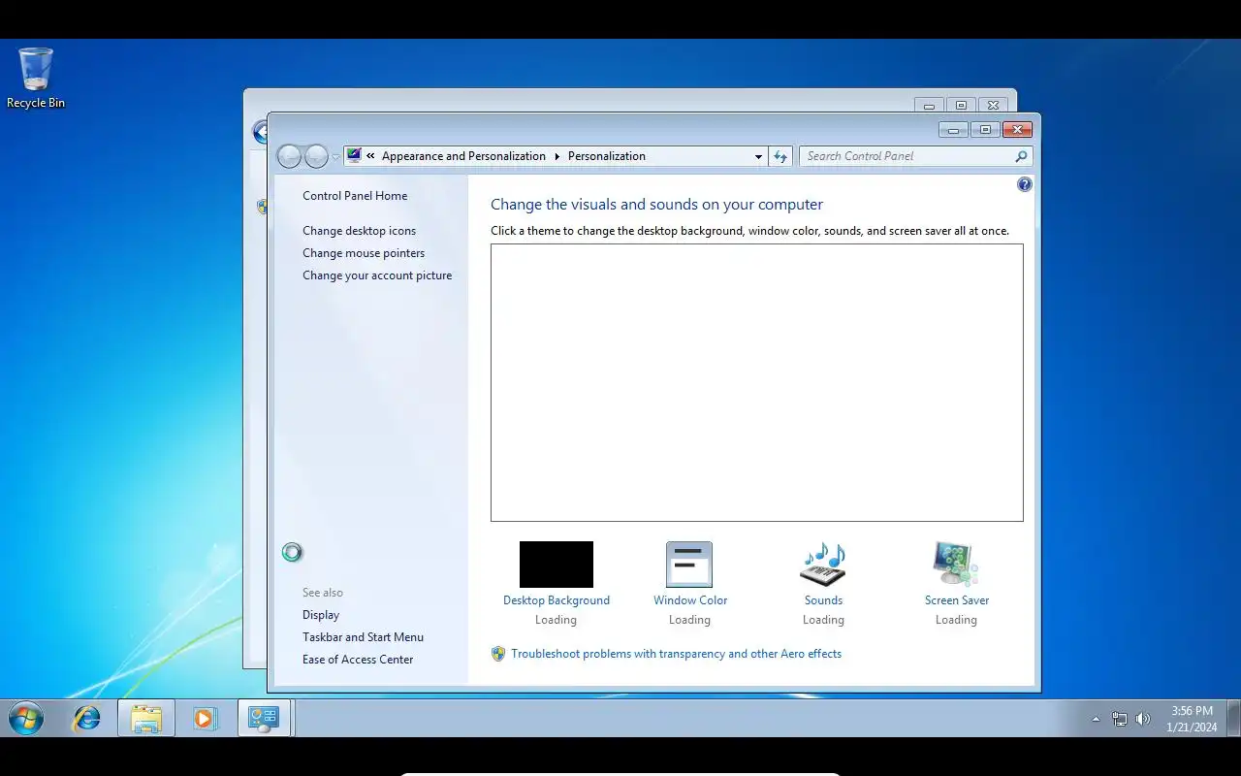Show hidden tray icons arrow
This screenshot has width=1241, height=776.
click(x=1096, y=719)
